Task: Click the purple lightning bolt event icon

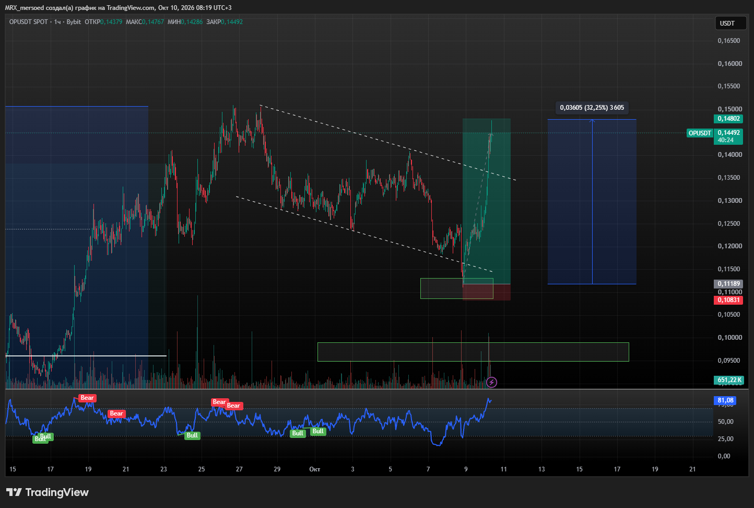Action: click(491, 383)
